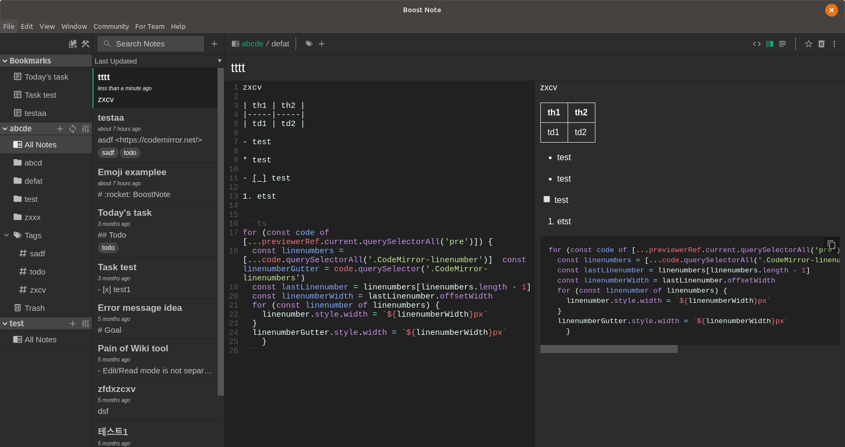The width and height of the screenshot is (845, 447).
Task: Select the todo tag in sidebar
Action: 46,272
